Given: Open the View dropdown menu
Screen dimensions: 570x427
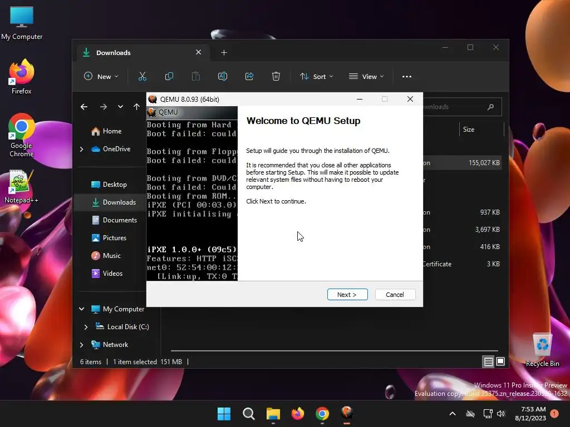Looking at the screenshot, I should coord(366,77).
